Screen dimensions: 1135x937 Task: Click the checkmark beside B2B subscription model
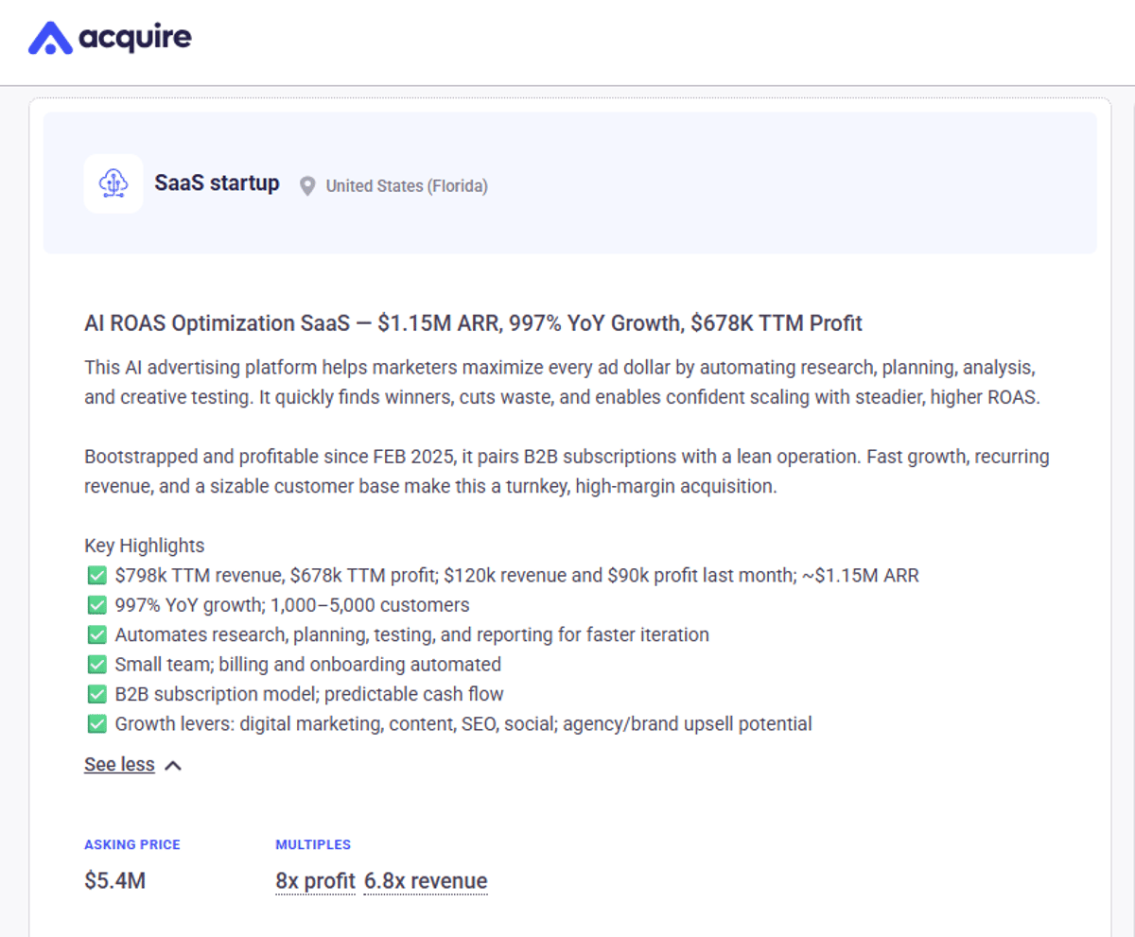click(x=96, y=693)
